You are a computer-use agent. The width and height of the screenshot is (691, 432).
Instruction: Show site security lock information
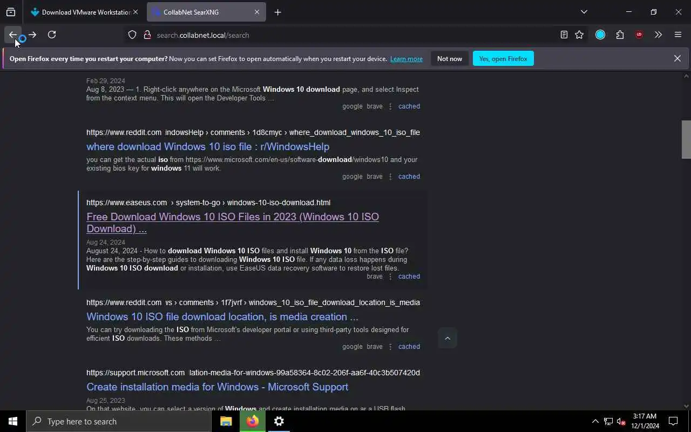(147, 35)
